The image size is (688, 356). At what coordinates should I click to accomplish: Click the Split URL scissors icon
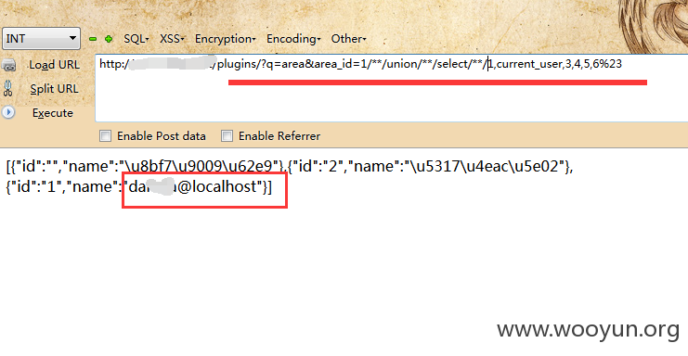[x=8, y=88]
